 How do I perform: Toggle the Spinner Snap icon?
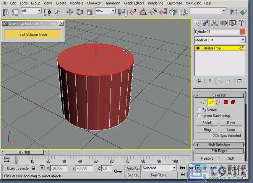[163, 12]
